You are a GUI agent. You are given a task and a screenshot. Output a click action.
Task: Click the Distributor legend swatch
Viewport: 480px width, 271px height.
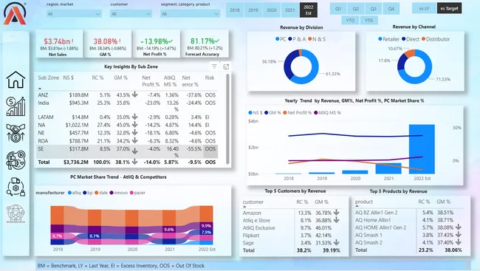click(x=423, y=39)
